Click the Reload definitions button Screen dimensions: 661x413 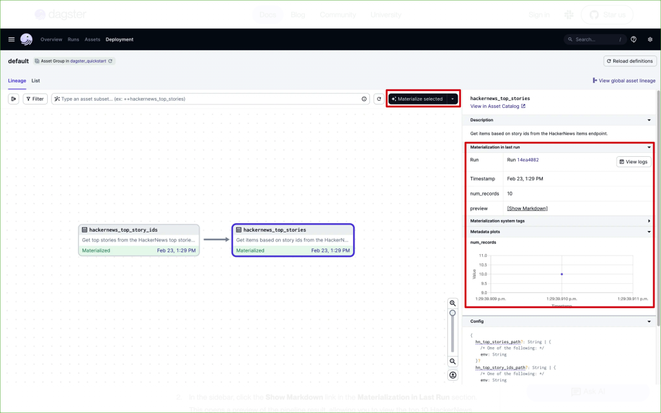click(x=630, y=61)
